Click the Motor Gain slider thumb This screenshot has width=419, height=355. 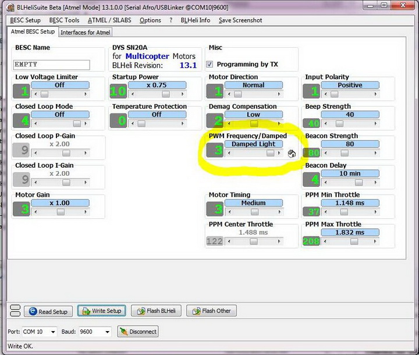click(x=61, y=212)
